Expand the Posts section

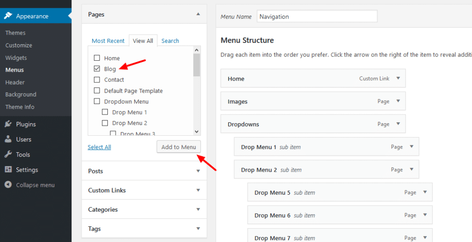(x=198, y=171)
